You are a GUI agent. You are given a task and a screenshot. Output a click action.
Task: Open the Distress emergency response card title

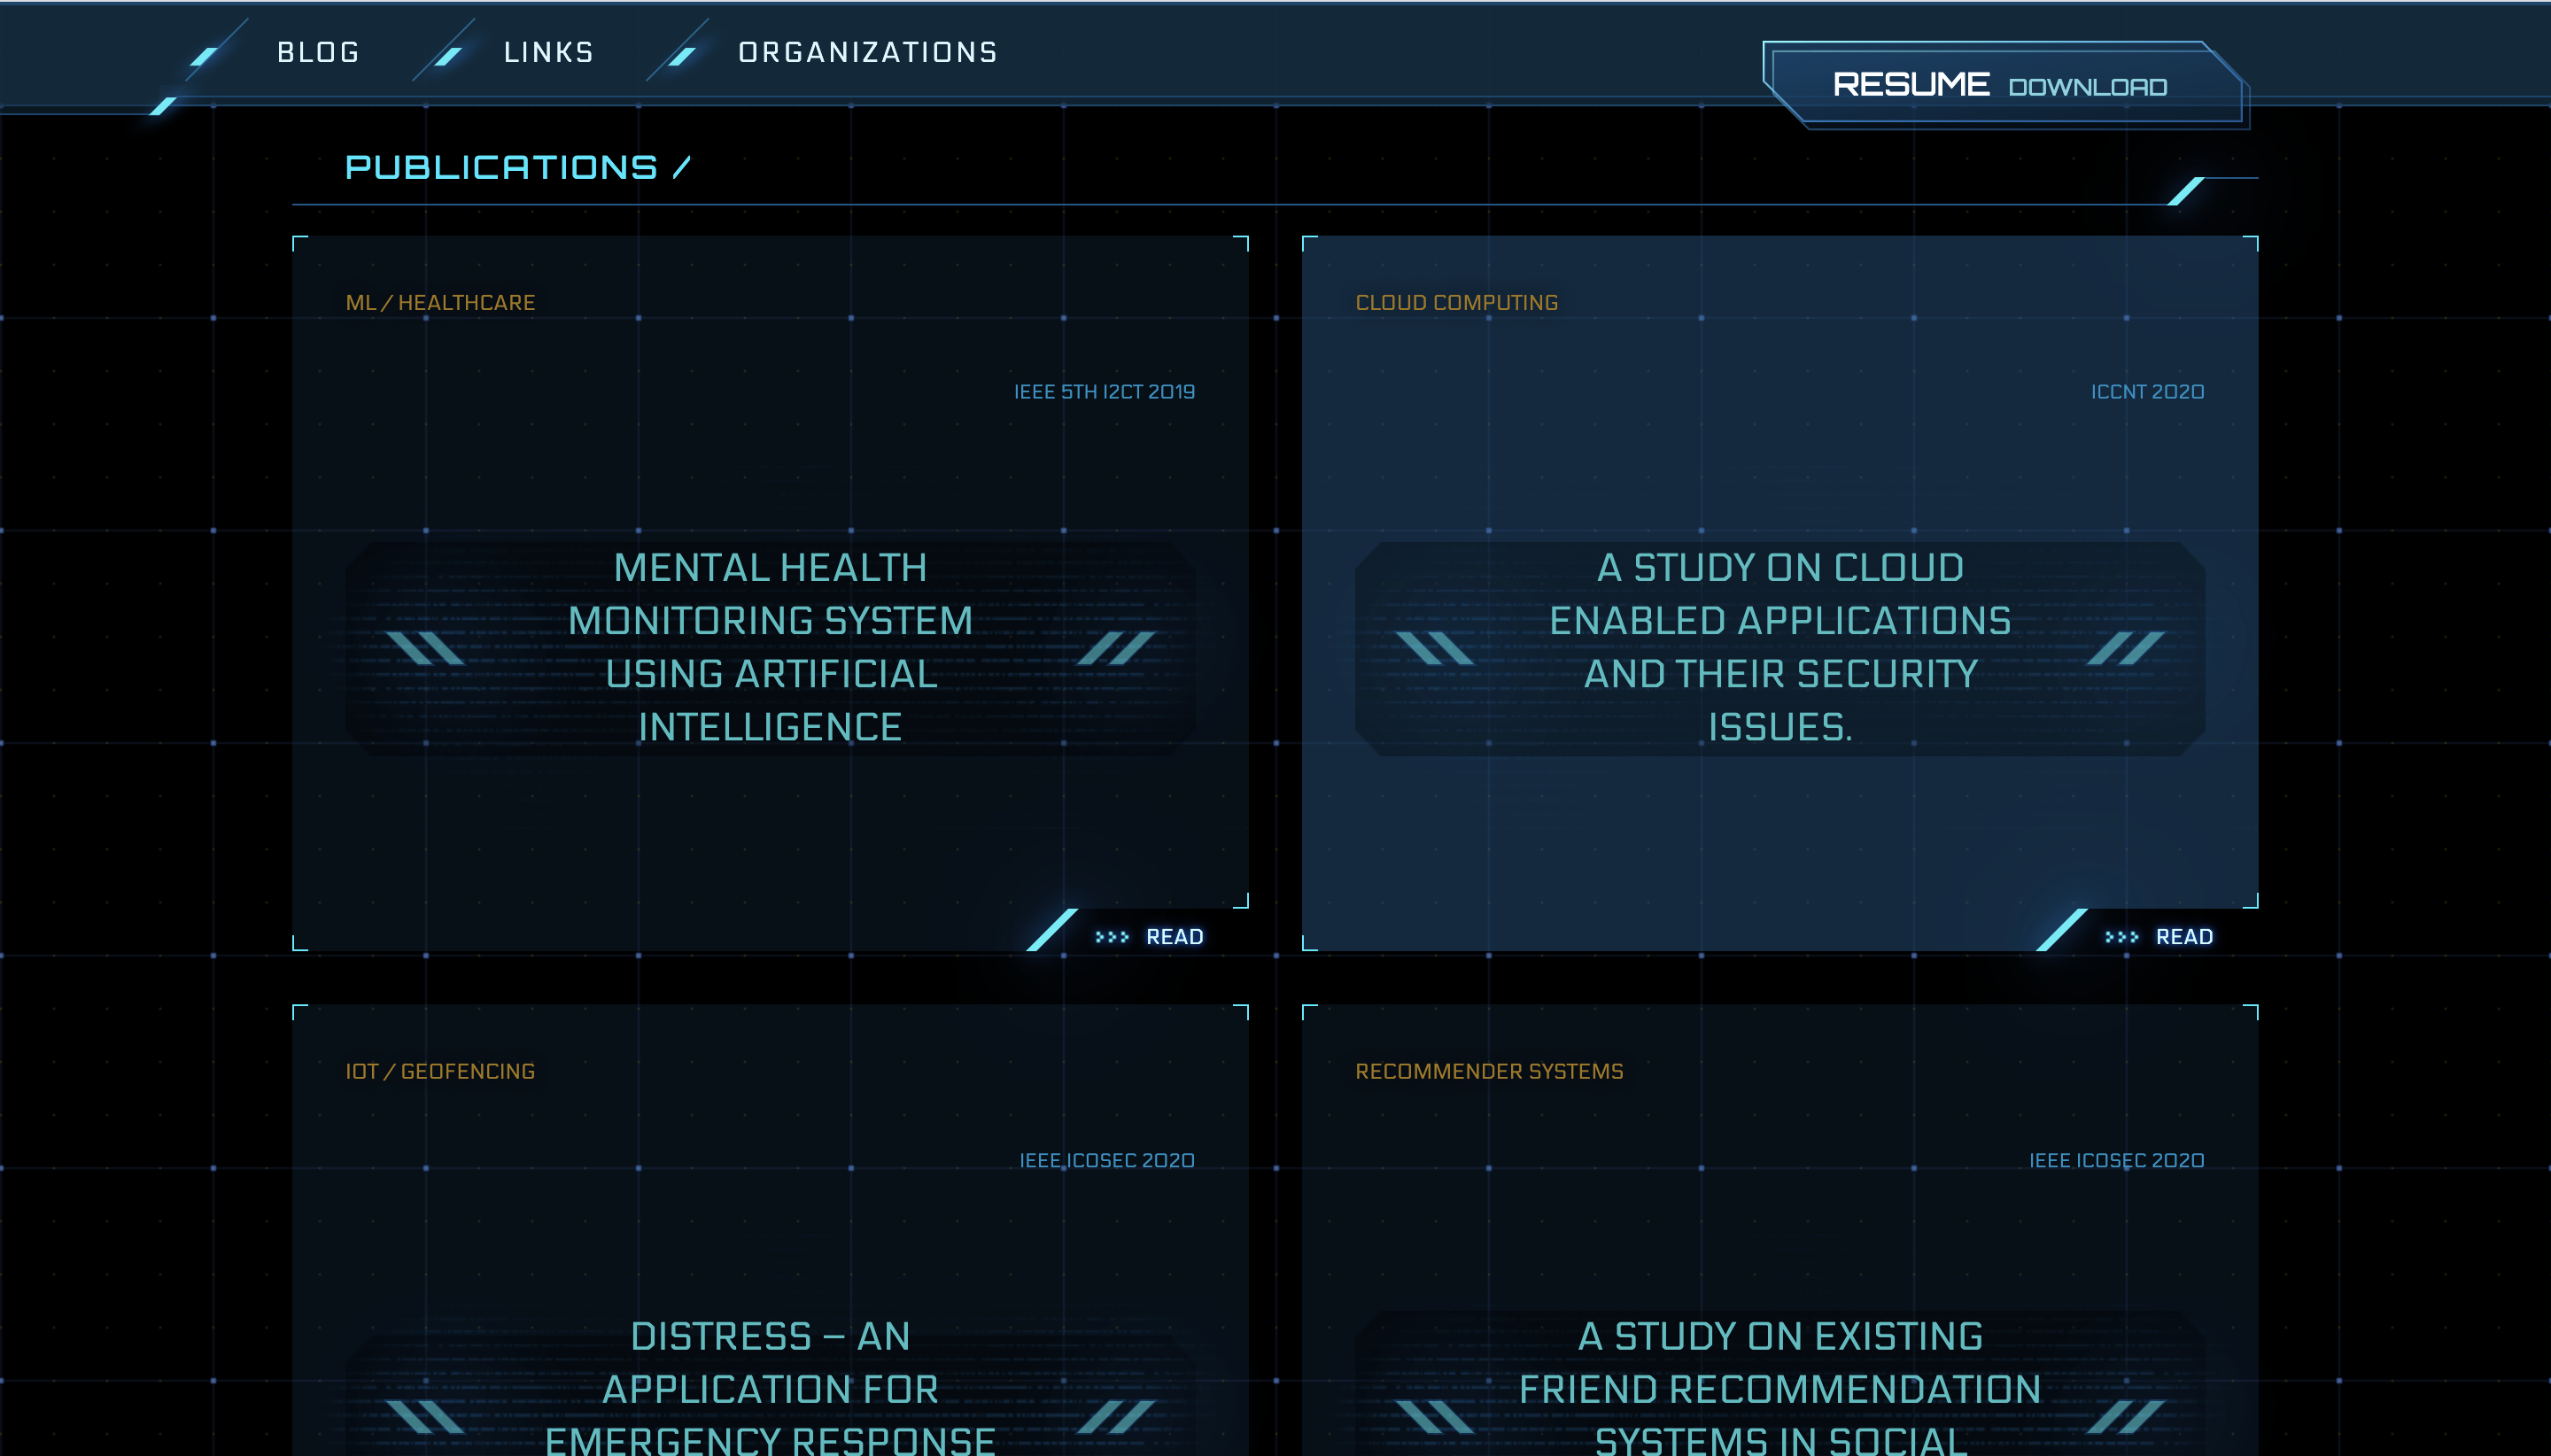(x=770, y=1390)
